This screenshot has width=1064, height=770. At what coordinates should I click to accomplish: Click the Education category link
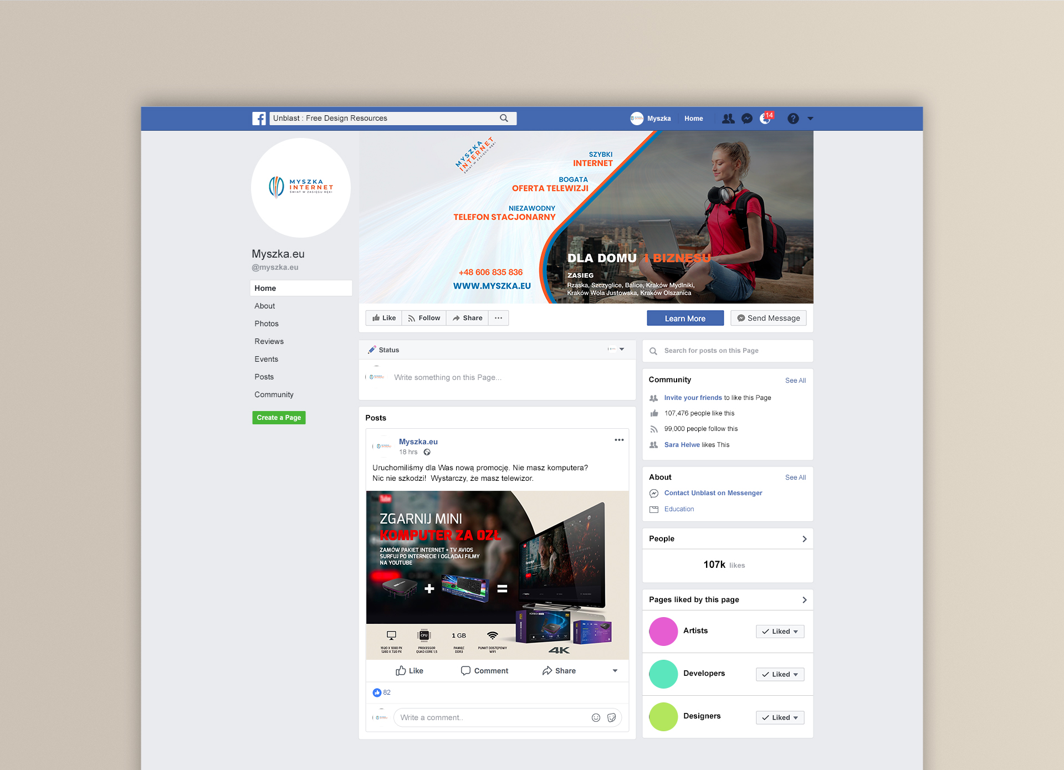pyautogui.click(x=679, y=509)
